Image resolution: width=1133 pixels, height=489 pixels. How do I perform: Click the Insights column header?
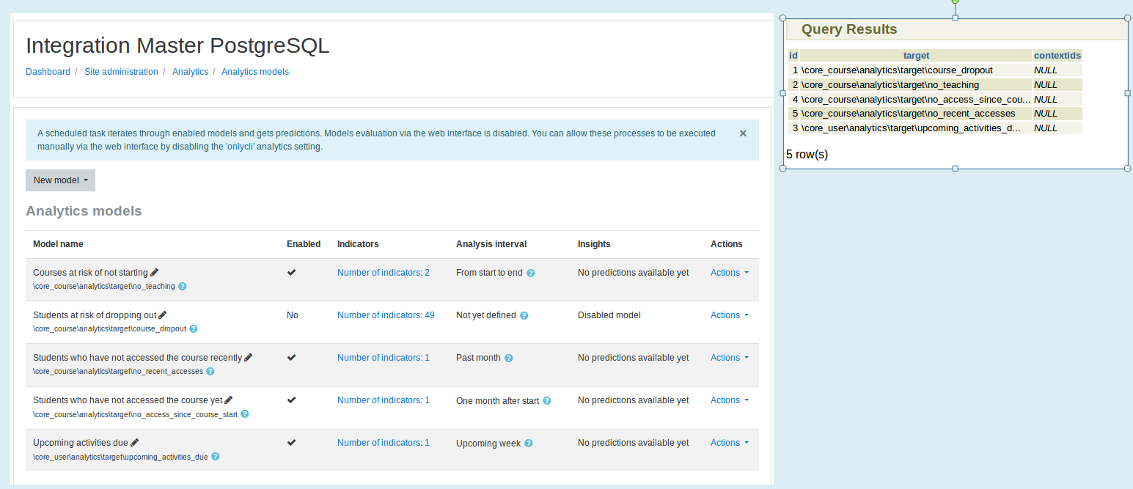(594, 244)
